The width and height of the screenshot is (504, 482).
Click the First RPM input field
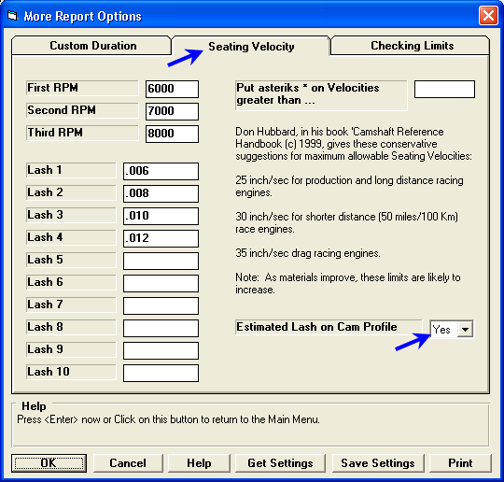172,89
